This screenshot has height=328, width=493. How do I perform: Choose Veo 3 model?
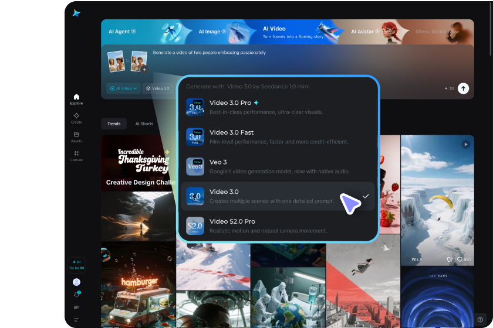(x=278, y=166)
